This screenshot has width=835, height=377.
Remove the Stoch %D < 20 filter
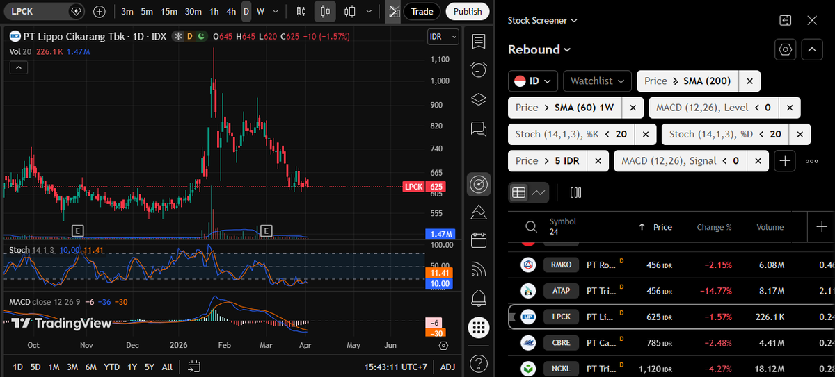click(x=800, y=134)
